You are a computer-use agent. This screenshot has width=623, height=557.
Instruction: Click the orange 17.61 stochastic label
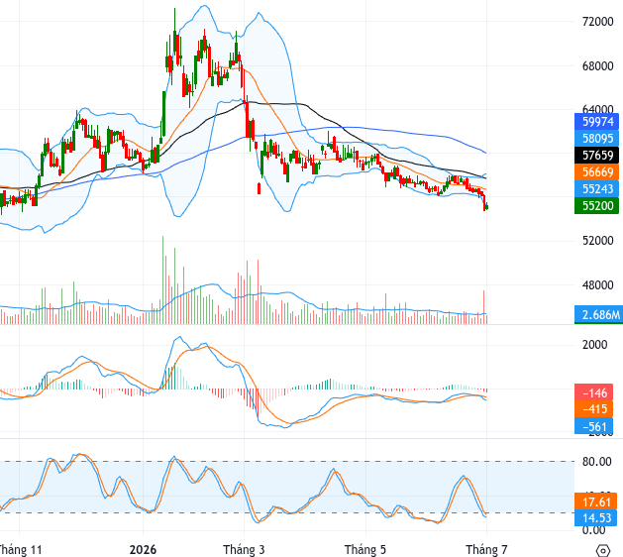595,501
